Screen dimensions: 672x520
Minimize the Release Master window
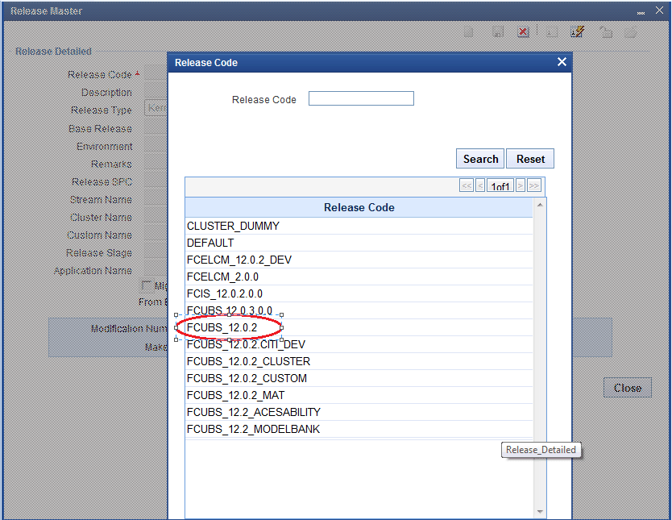tap(641, 13)
